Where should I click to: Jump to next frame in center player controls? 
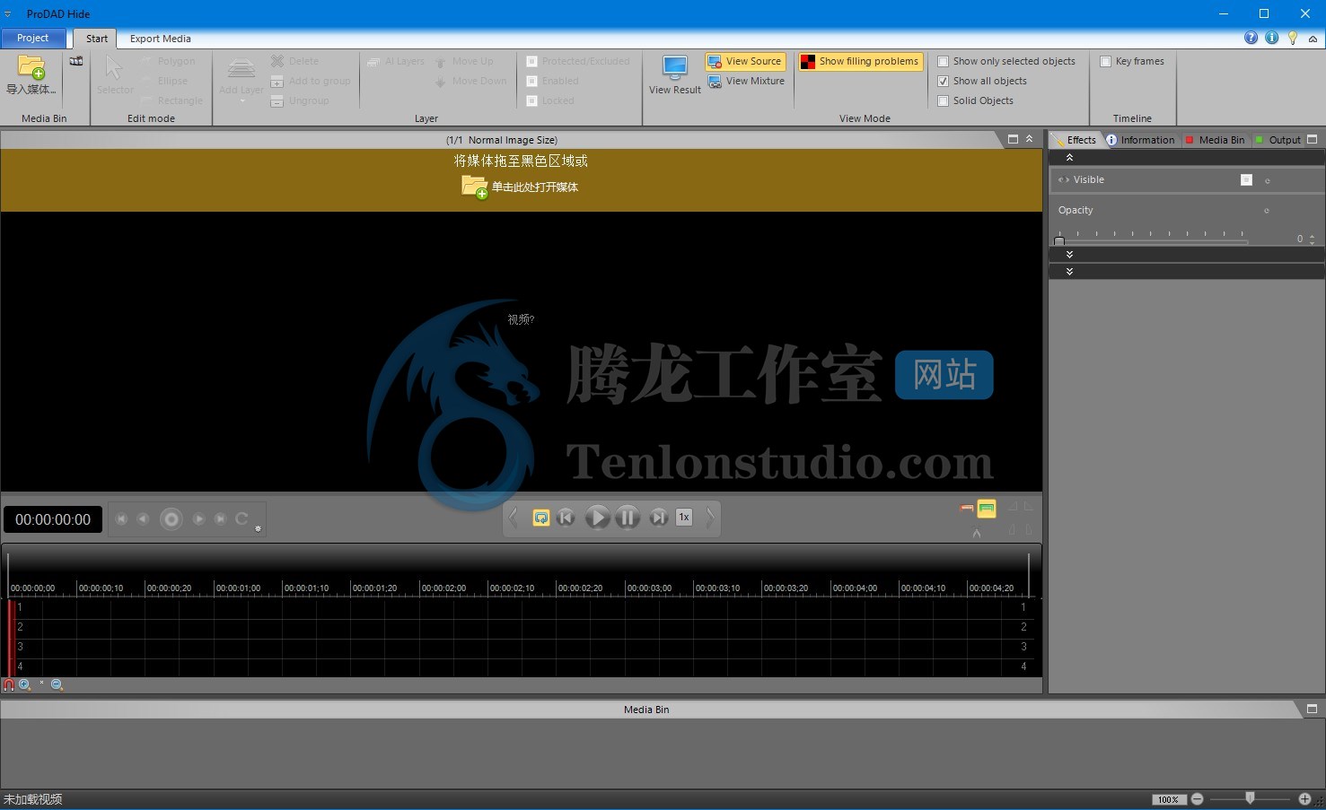tap(658, 518)
